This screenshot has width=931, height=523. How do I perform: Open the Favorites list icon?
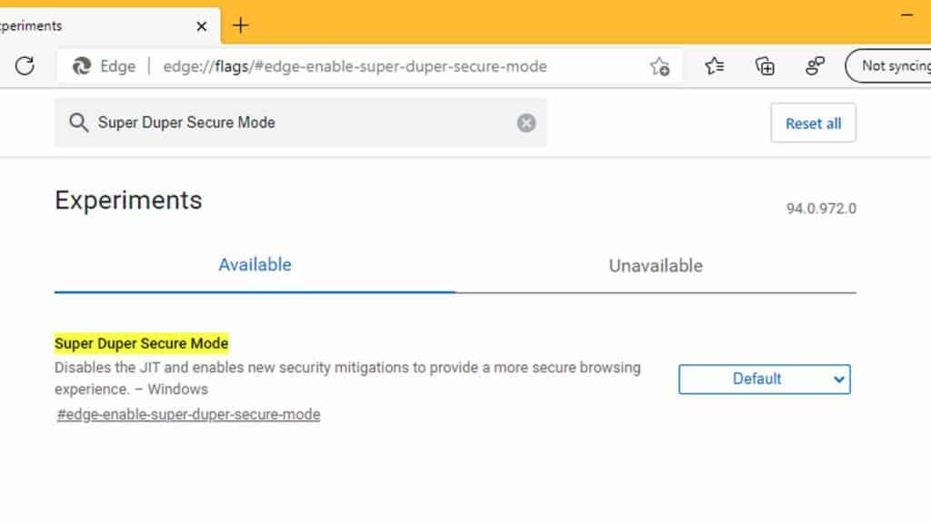pos(715,65)
